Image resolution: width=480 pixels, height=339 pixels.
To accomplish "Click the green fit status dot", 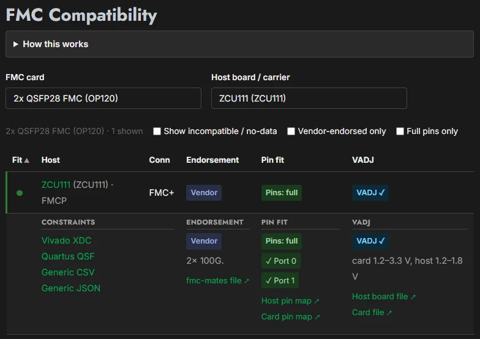I will tap(20, 193).
